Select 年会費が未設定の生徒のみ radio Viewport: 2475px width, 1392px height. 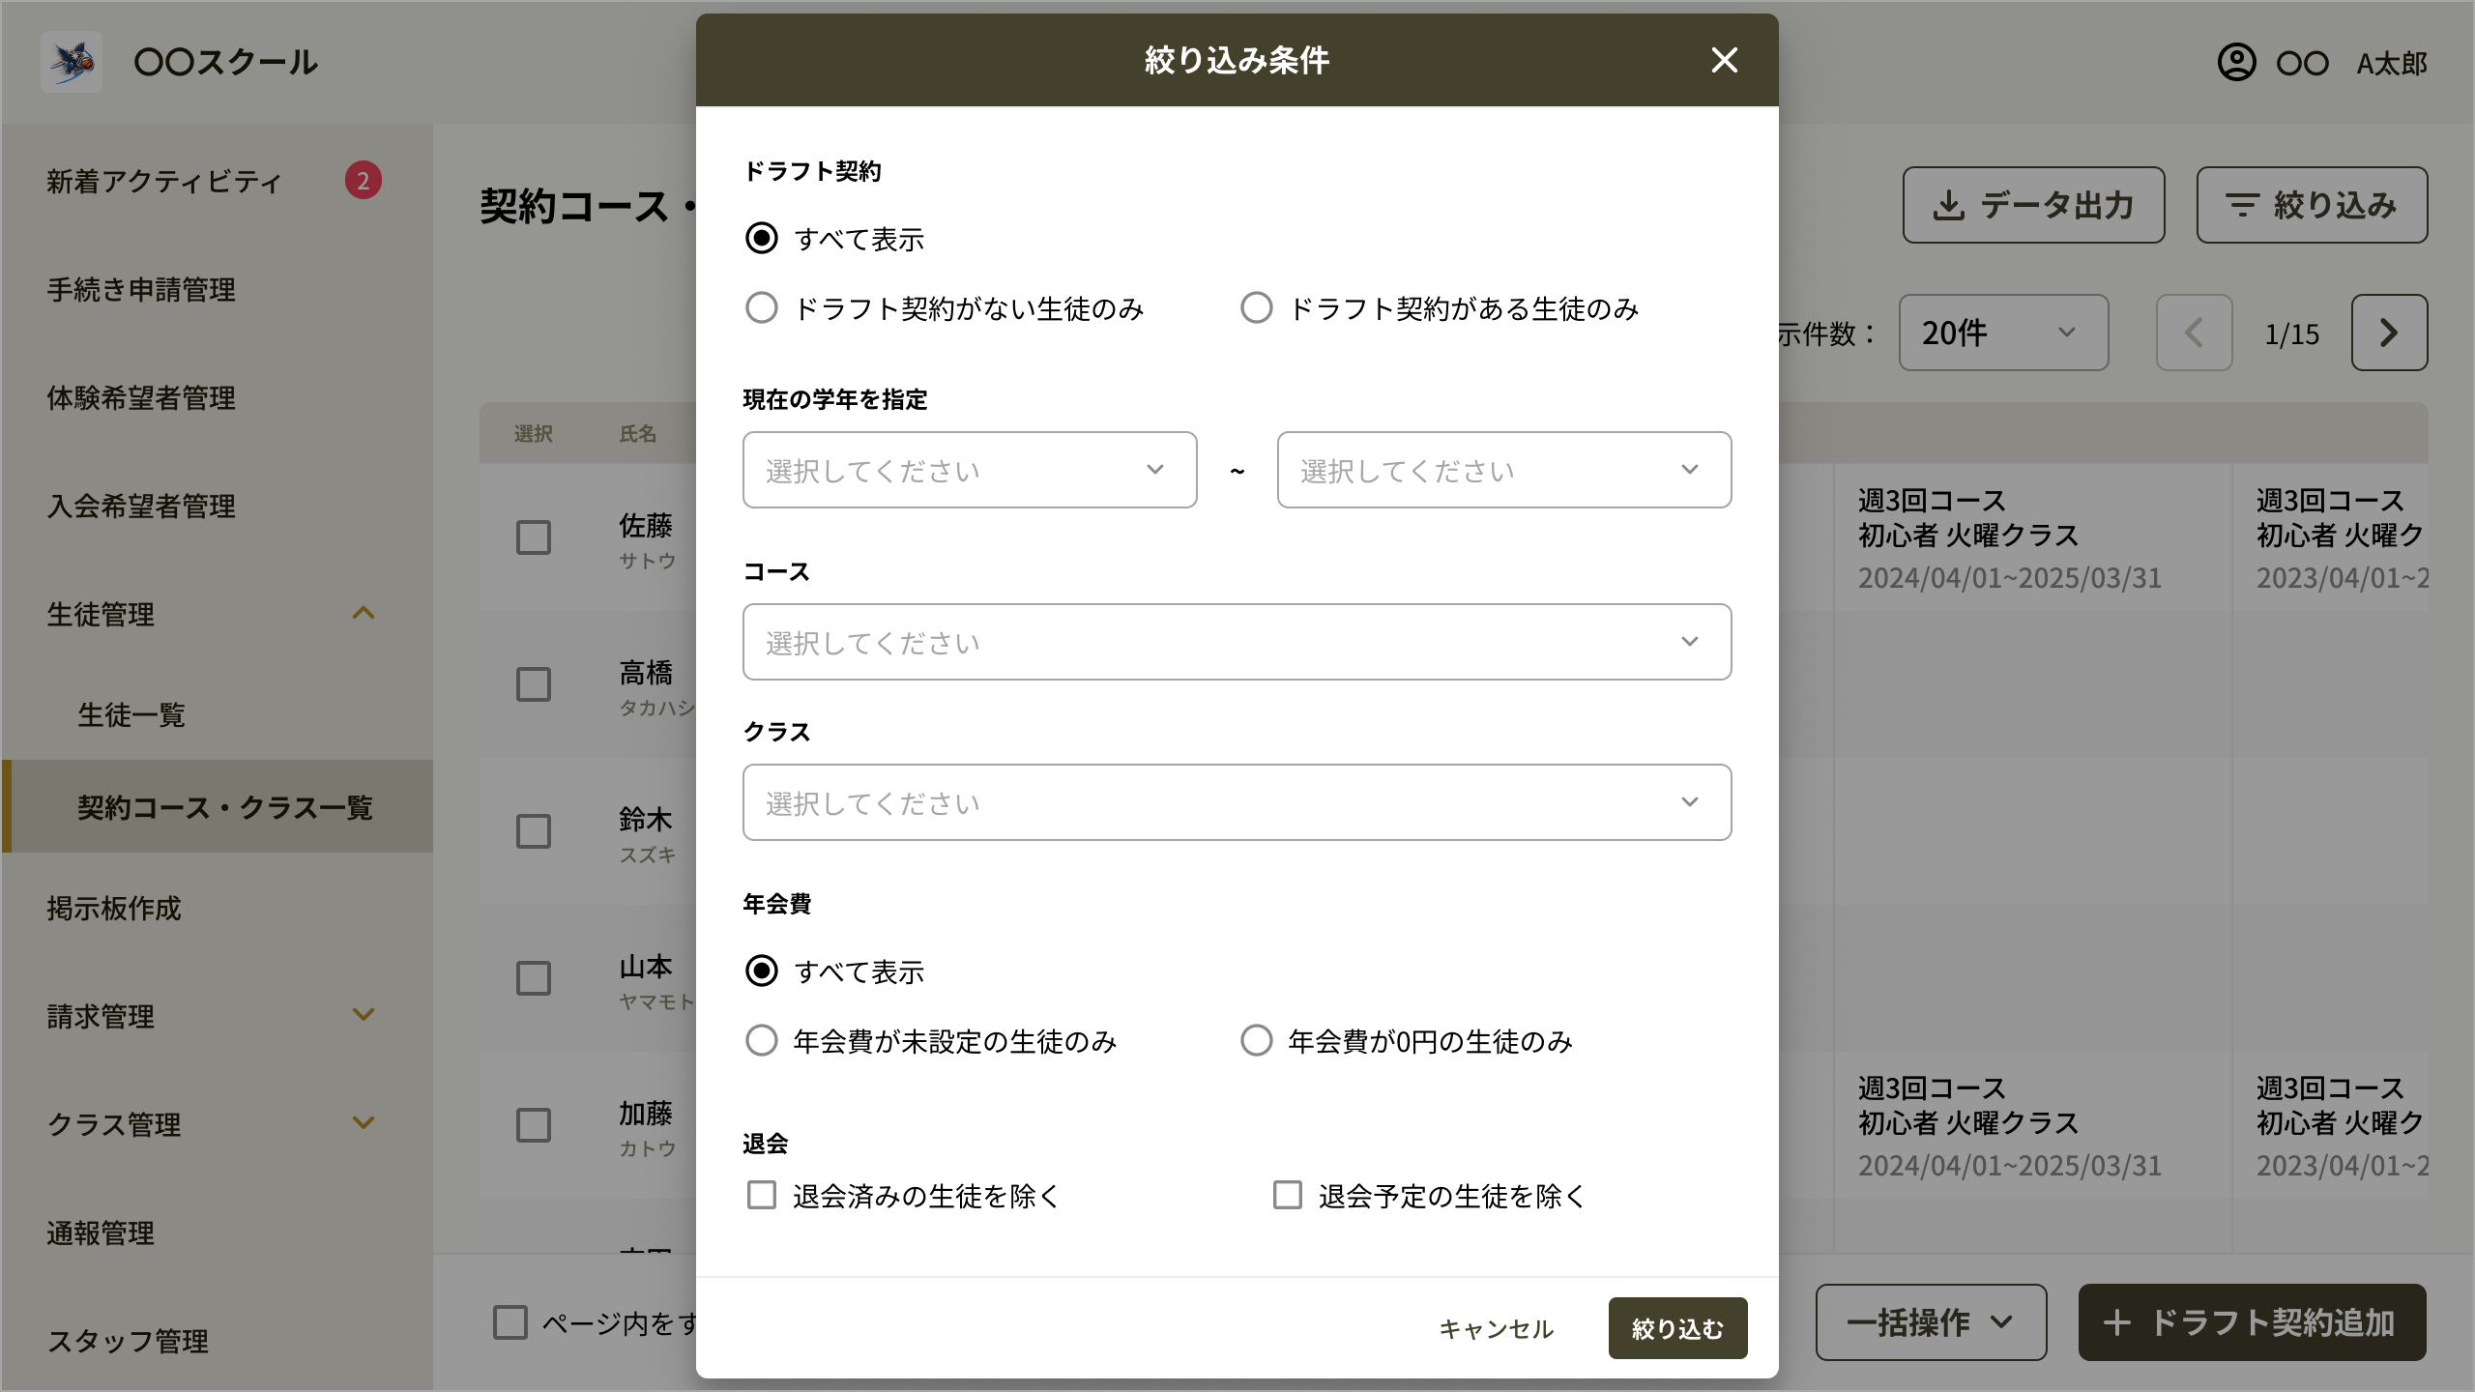pyautogui.click(x=762, y=1040)
